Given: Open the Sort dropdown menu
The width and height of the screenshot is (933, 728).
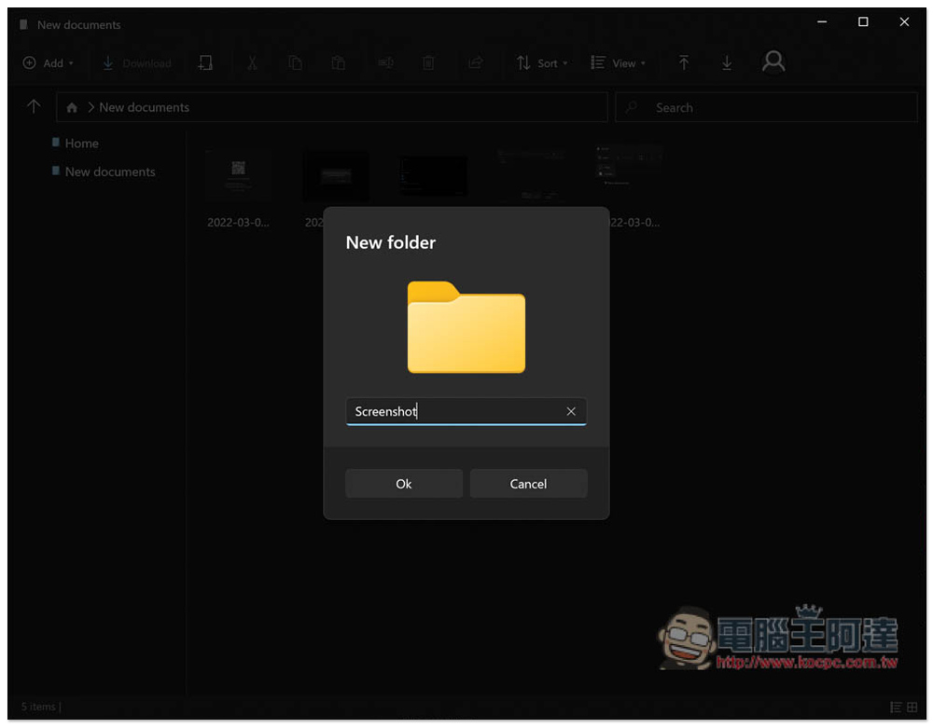Looking at the screenshot, I should pyautogui.click(x=542, y=63).
